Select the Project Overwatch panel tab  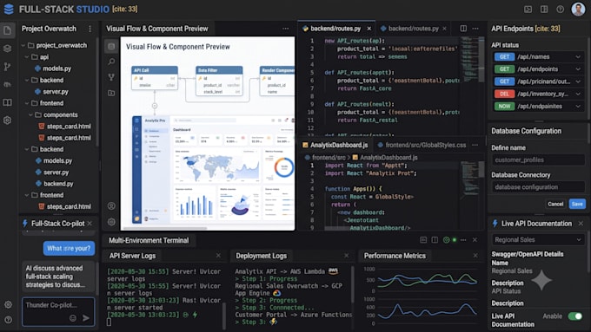pos(49,29)
